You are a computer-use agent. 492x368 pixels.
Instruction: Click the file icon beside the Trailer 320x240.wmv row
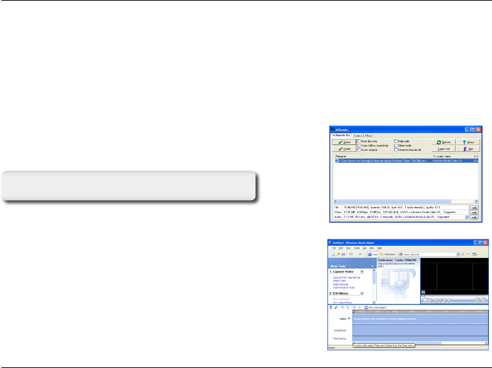pyautogui.click(x=336, y=161)
